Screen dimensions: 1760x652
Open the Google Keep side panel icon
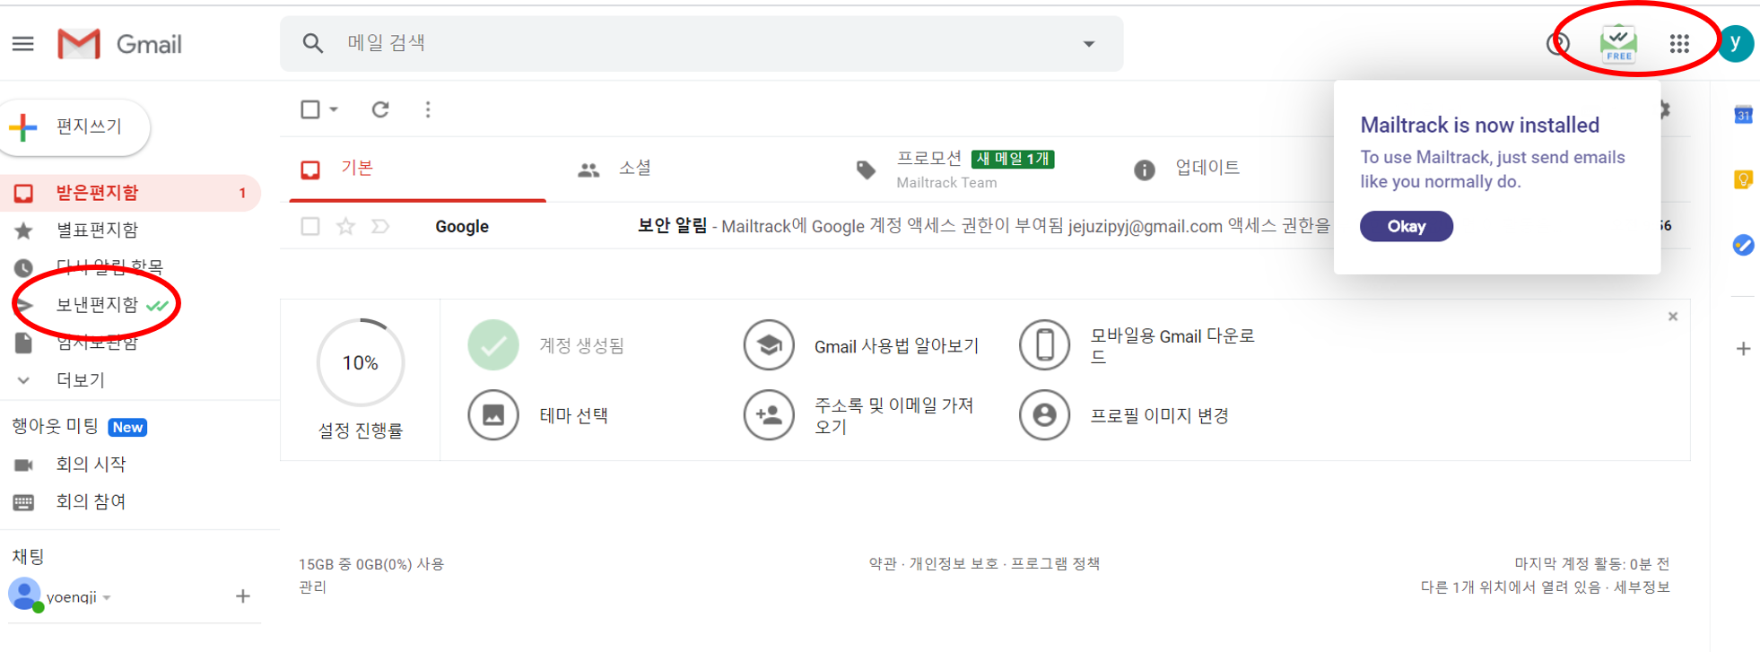click(1743, 179)
